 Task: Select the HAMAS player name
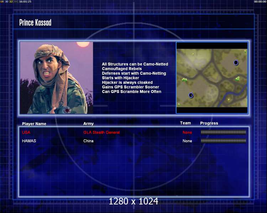pos(29,141)
